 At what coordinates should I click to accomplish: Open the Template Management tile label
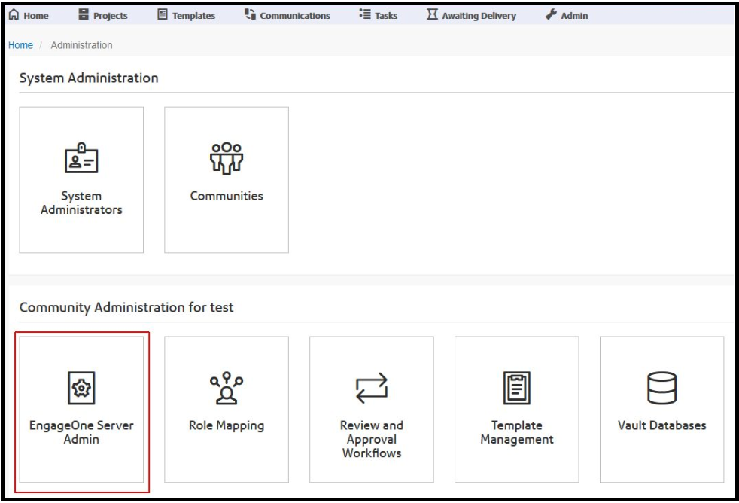click(x=517, y=432)
